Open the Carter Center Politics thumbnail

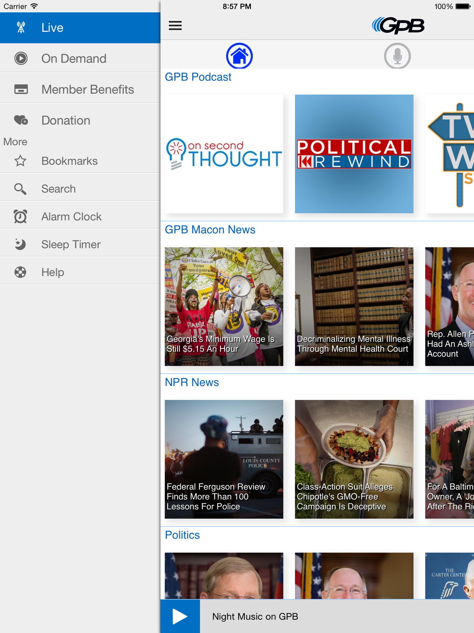(x=450, y=576)
